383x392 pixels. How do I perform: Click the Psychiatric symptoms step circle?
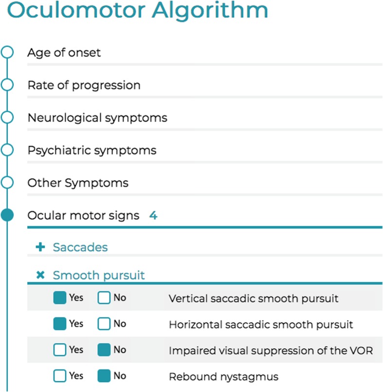(x=6, y=149)
